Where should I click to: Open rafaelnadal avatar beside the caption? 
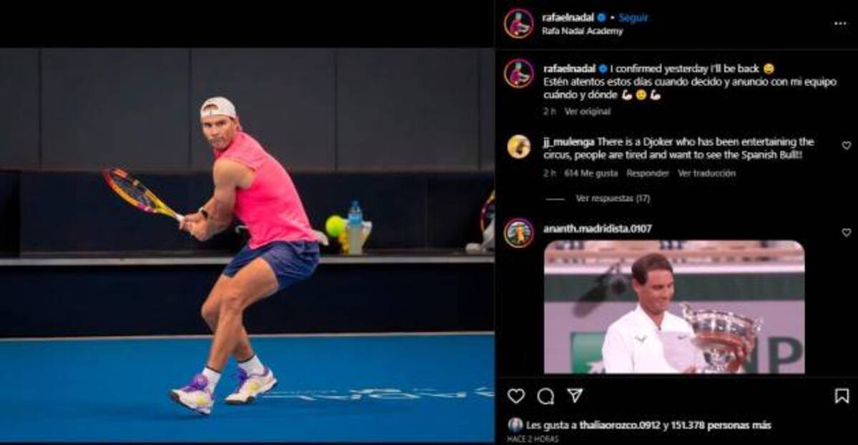click(518, 74)
